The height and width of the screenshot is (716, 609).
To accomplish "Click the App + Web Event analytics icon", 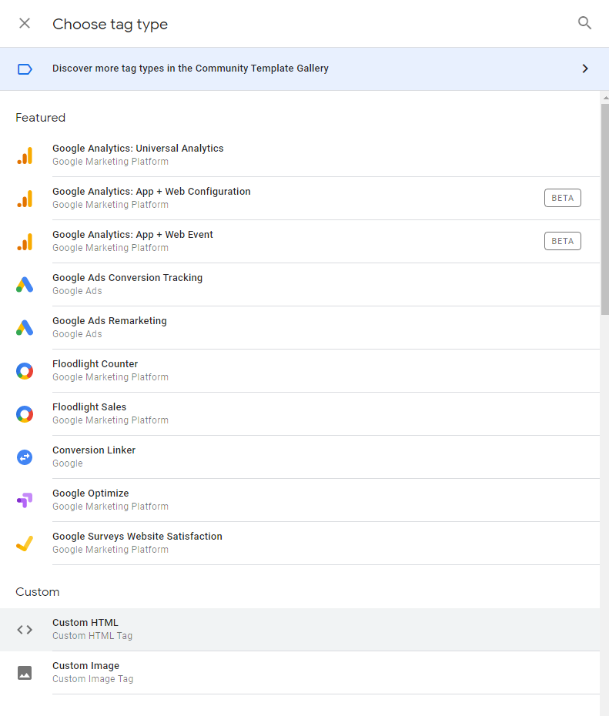I will pos(25,242).
